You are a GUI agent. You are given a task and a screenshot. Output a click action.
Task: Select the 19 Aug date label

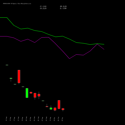click(x=22, y=119)
